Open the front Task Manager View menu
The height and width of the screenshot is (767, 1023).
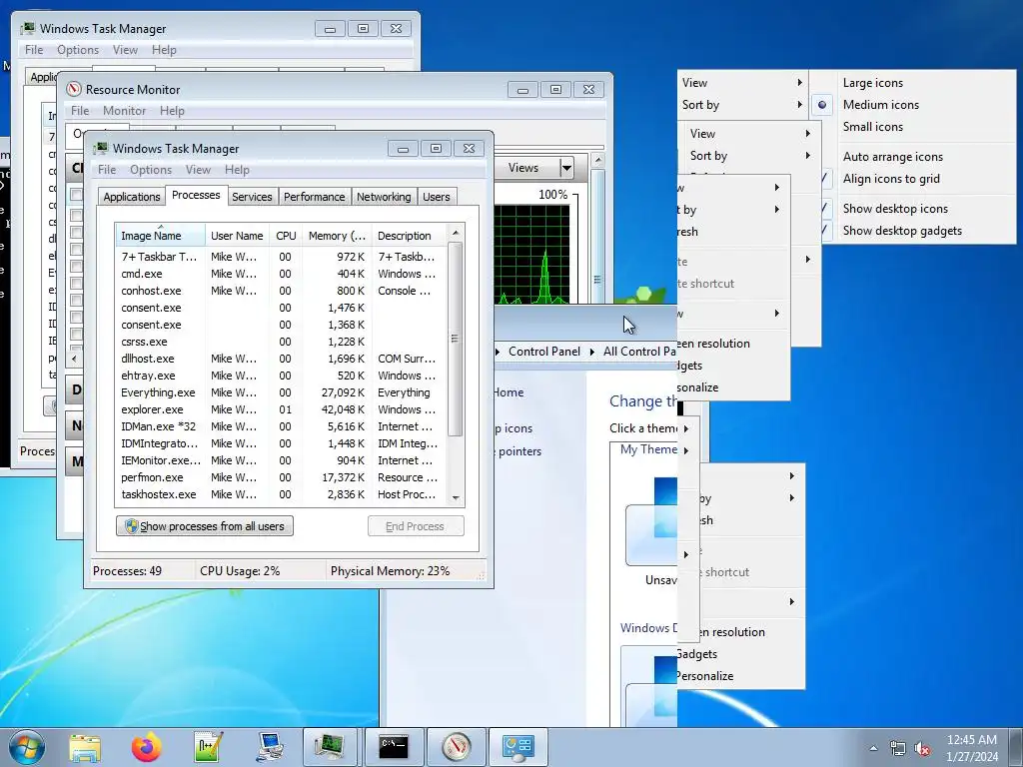click(x=198, y=170)
